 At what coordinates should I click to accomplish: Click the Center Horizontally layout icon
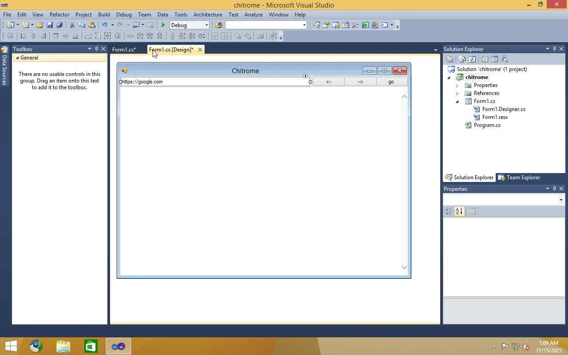pos(215,36)
